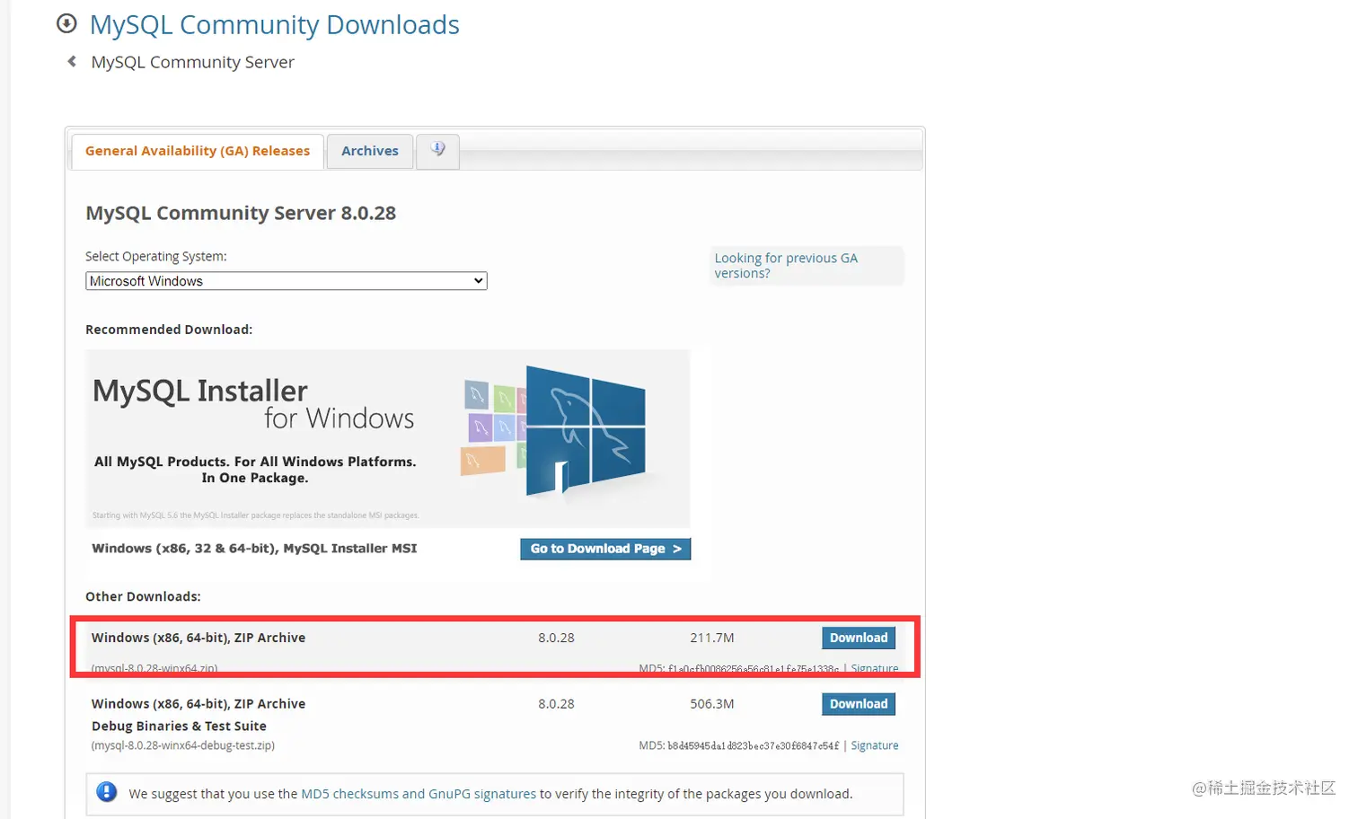Image resolution: width=1358 pixels, height=819 pixels.
Task: Click the "Select Operating System:" label
Action: (x=156, y=256)
